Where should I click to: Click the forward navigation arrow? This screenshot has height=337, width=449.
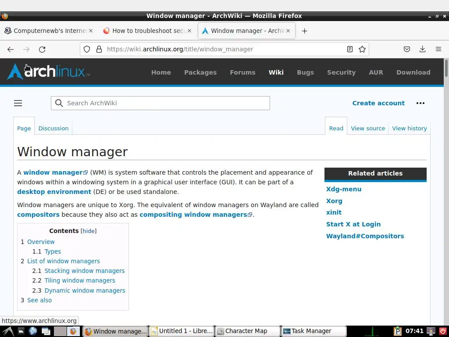pos(26,49)
